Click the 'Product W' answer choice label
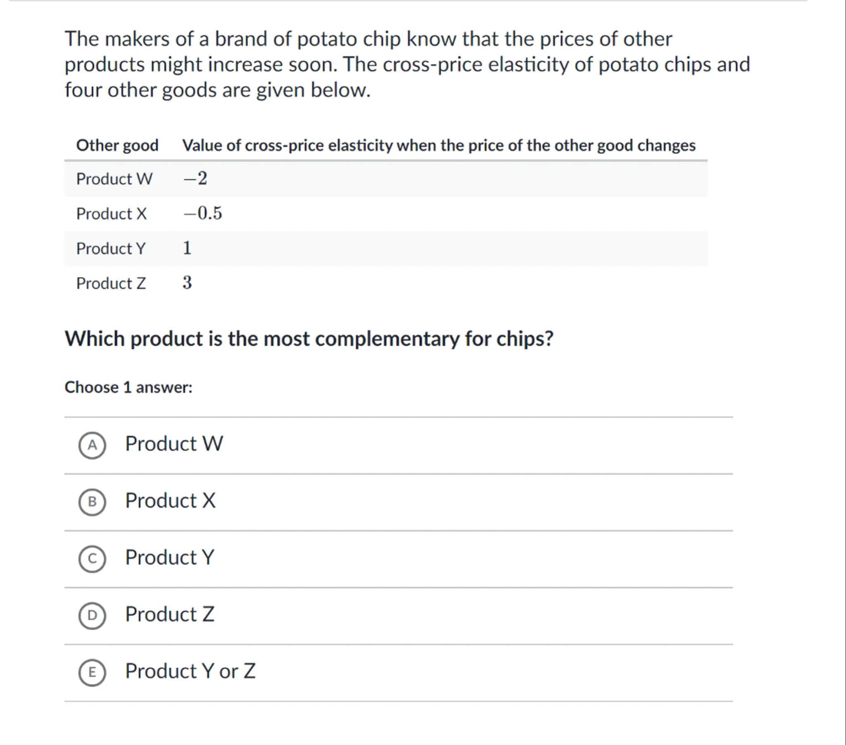The width and height of the screenshot is (846, 745). pyautogui.click(x=174, y=444)
